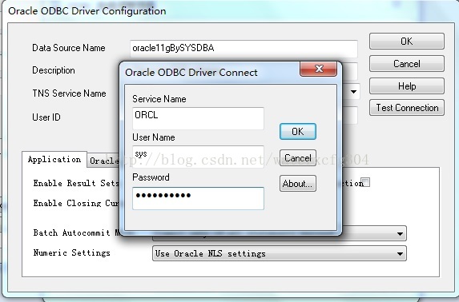
Task: Click the Description field in Driver Configuration
Action: 349,71
